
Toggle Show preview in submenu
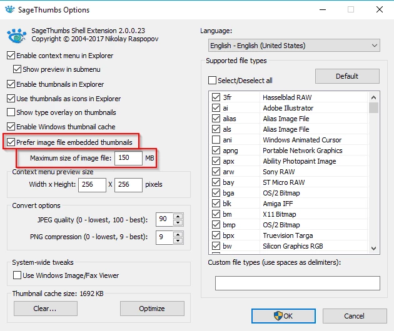click(x=17, y=69)
